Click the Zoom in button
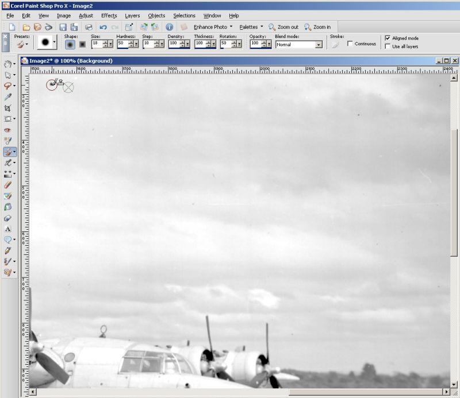460x398 pixels. (317, 27)
